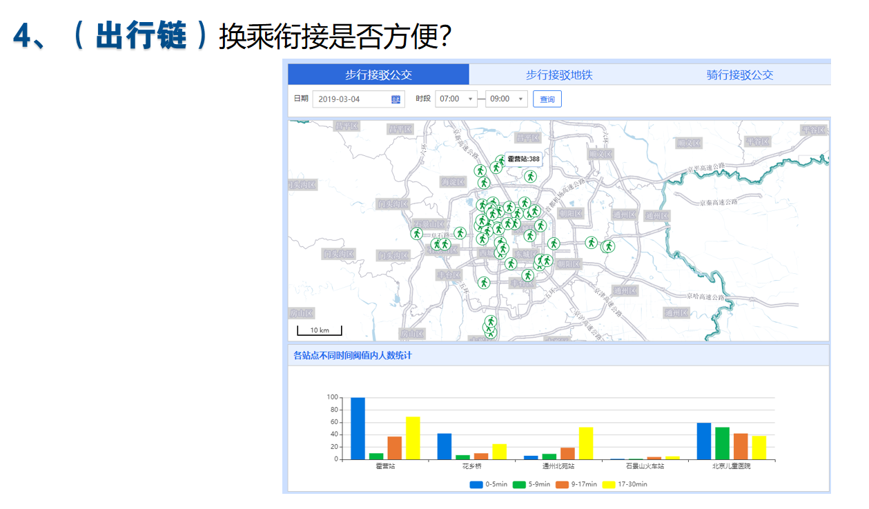
Task: Click walking marker beside 霍营站:388 tooltip
Action: click(x=501, y=161)
